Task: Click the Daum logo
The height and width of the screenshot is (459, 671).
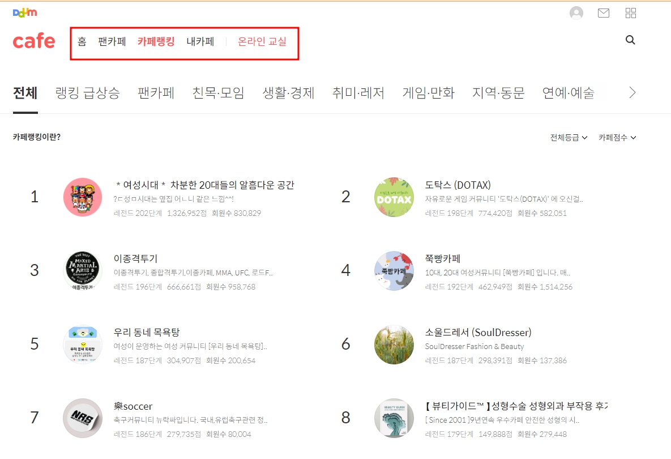Action: point(24,12)
